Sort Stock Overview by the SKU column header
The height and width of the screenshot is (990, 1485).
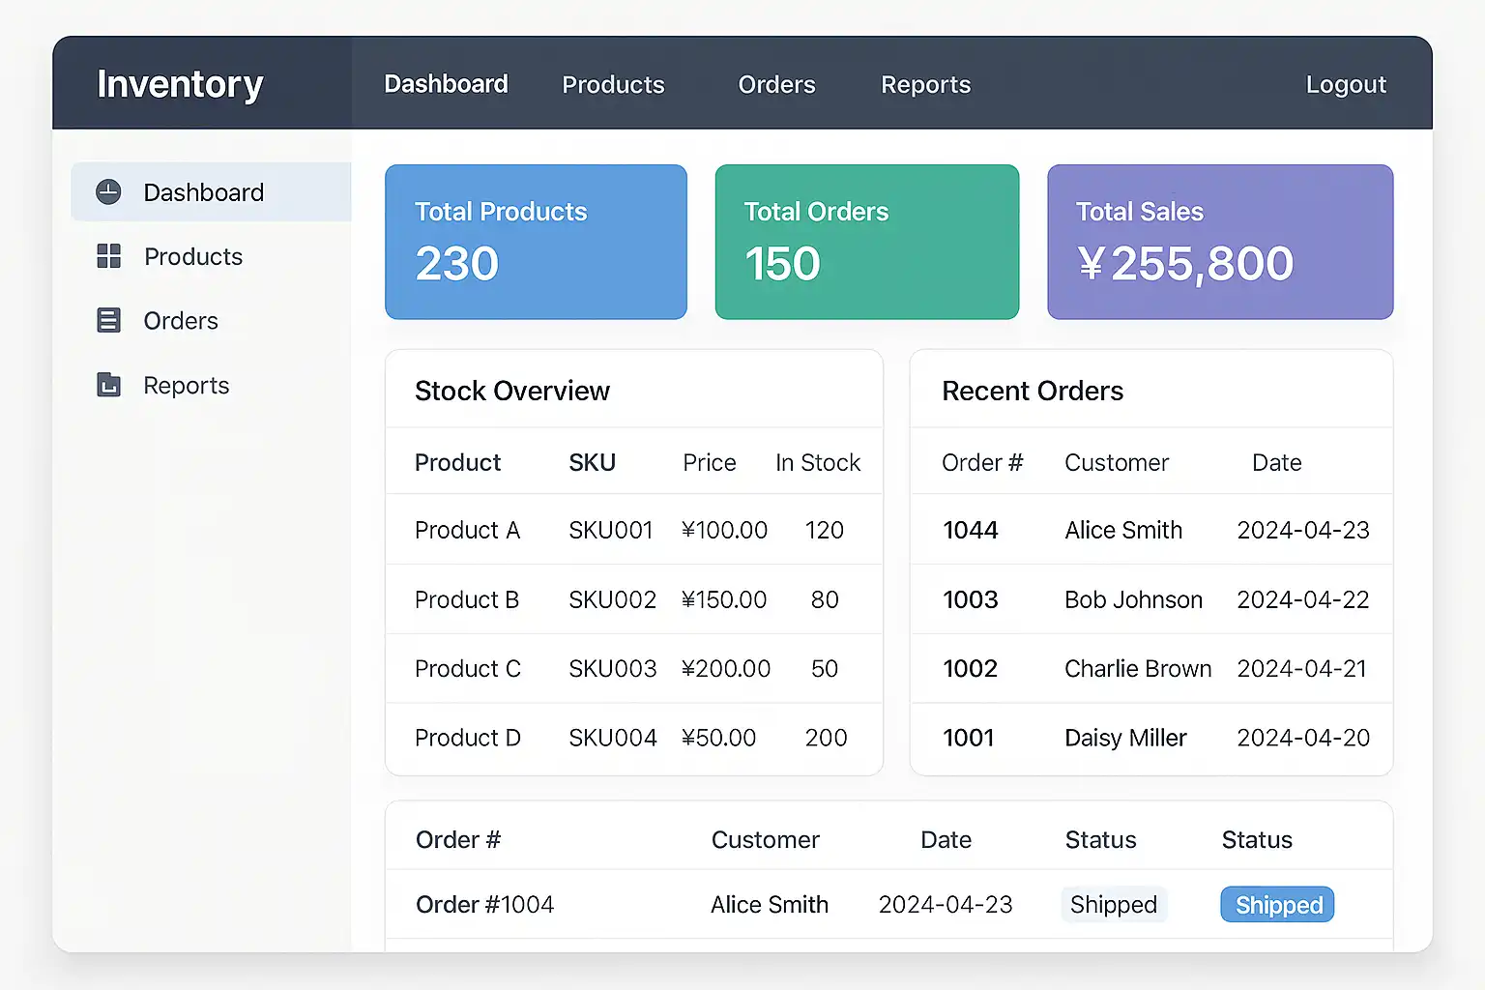click(592, 463)
